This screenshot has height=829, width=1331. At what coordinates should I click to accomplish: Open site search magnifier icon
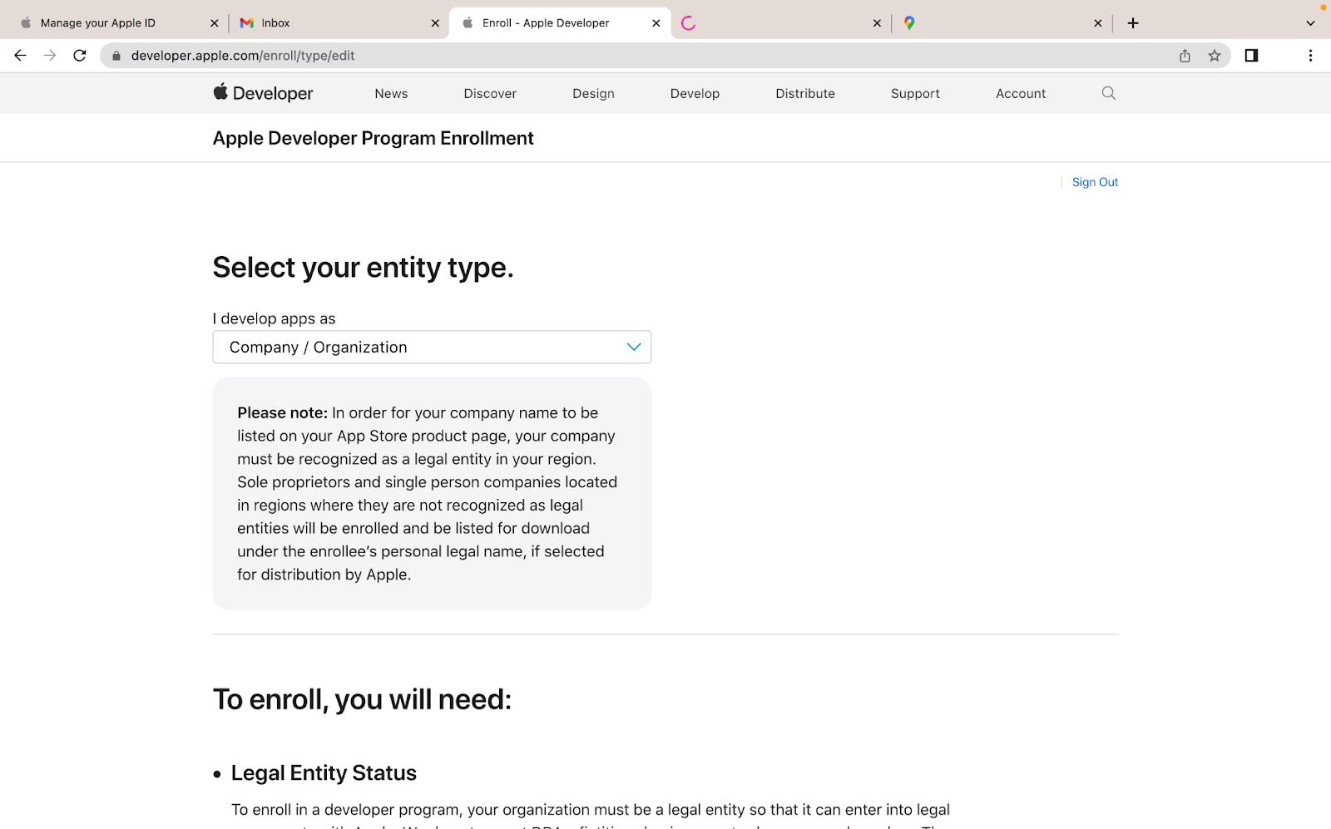click(1108, 93)
